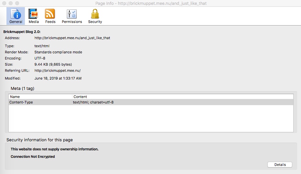The image size is (301, 174).
Task: Open the Security padlock icon
Action: pyautogui.click(x=95, y=14)
